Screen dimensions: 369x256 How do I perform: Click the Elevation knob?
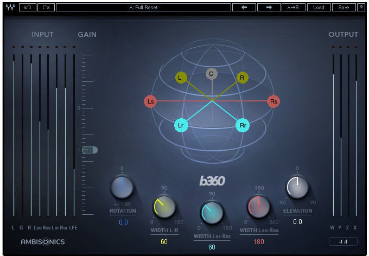[297, 187]
